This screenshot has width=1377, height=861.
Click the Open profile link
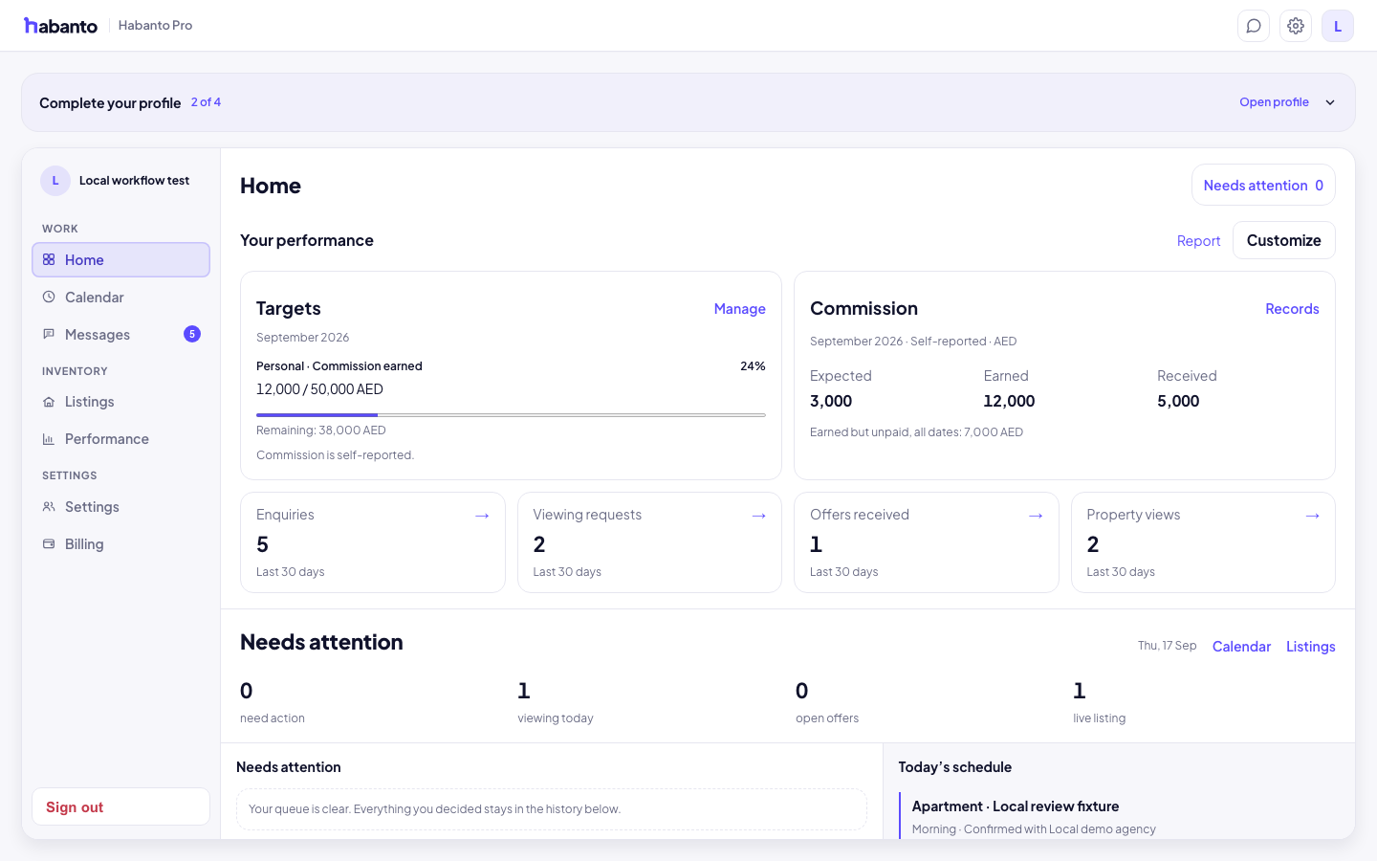click(1274, 102)
